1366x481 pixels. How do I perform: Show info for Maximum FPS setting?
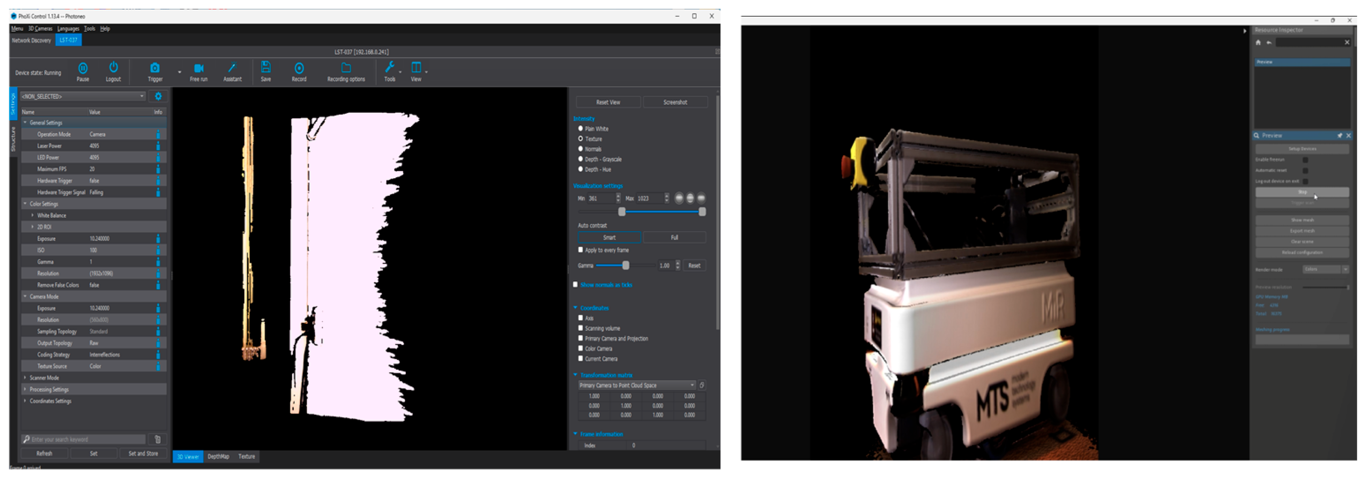pos(158,169)
